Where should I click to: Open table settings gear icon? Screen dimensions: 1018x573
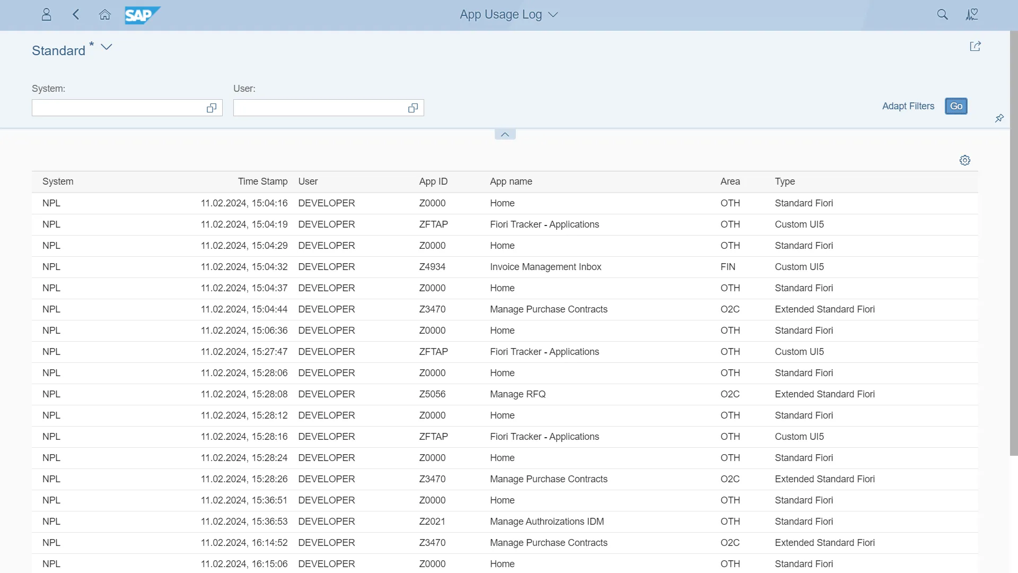(965, 160)
